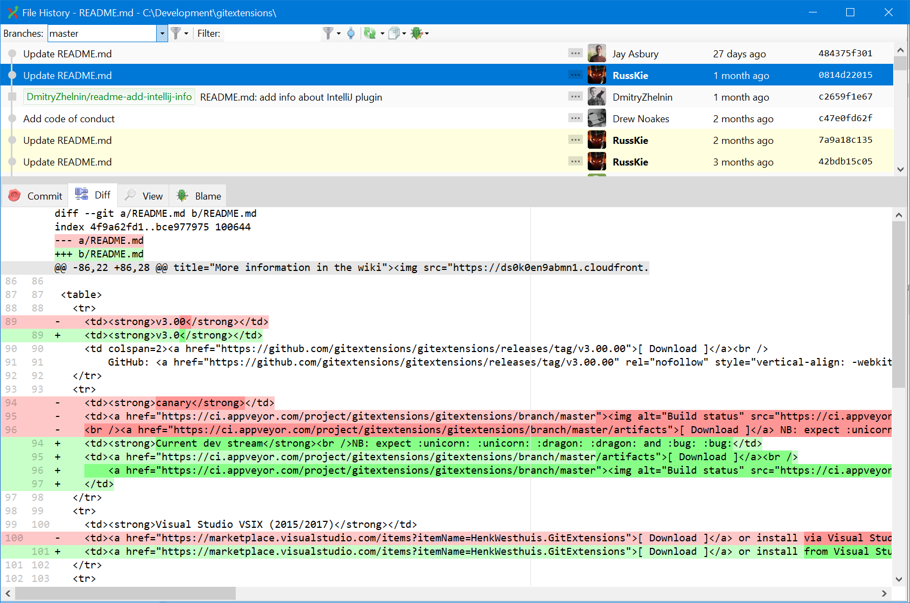This screenshot has height=603, width=910.
Task: Click branch label DmitryZhelnin/readme-add-intellij-info
Action: coord(109,96)
